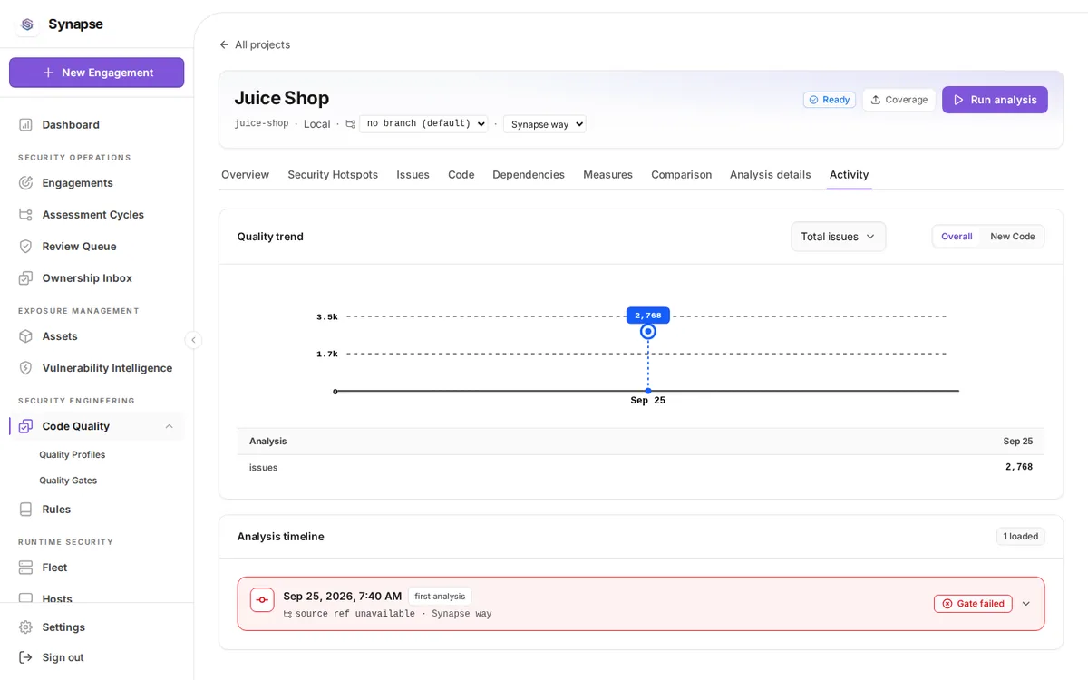1088x680 pixels.
Task: Click the Code Quality icon
Action: (x=25, y=426)
